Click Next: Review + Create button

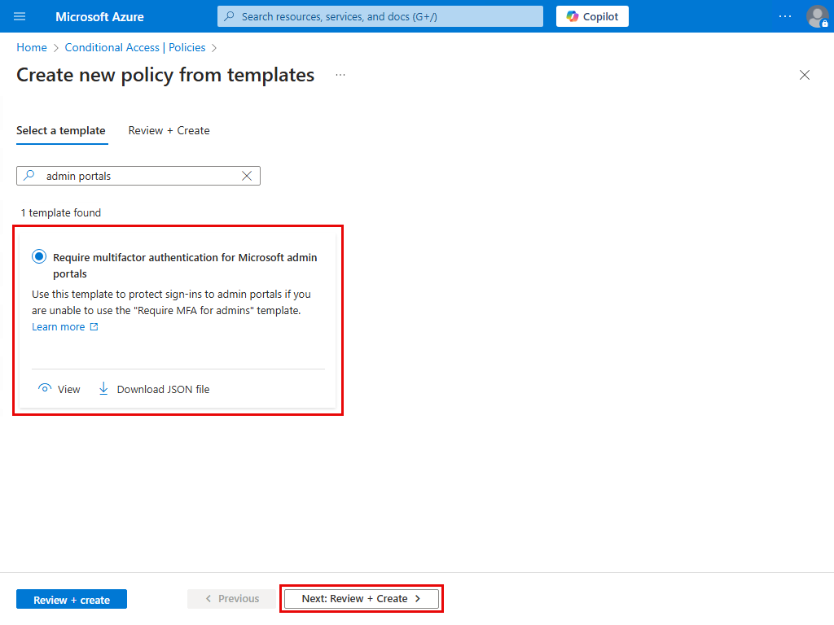click(361, 599)
